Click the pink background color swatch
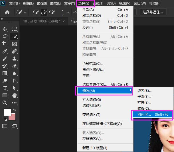 tap(13, 117)
